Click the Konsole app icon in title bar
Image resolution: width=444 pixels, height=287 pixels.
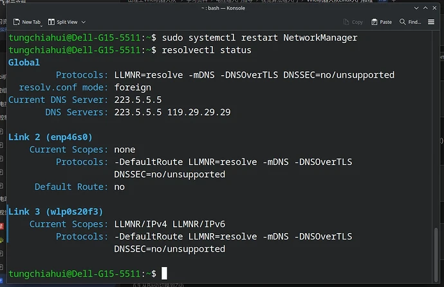13,7
